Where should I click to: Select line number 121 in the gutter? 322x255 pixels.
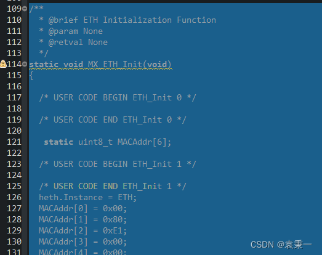pyautogui.click(x=14, y=142)
